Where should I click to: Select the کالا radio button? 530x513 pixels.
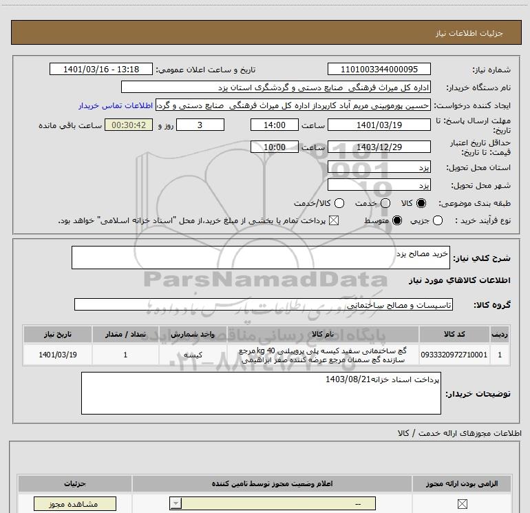(421, 203)
